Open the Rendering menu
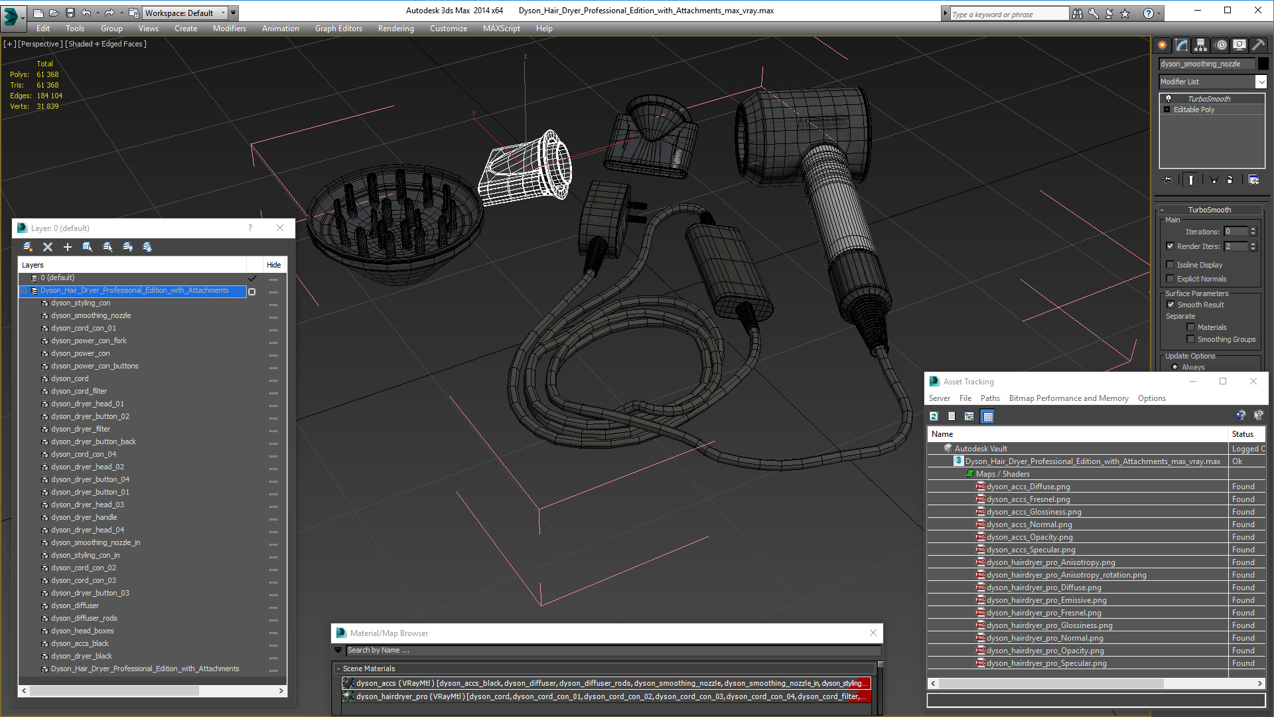The height and width of the screenshot is (717, 1274). point(396,29)
